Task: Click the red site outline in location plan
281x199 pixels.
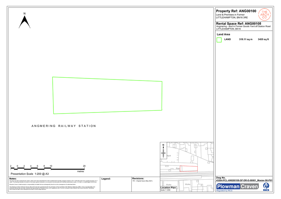Action: [x=188, y=169]
